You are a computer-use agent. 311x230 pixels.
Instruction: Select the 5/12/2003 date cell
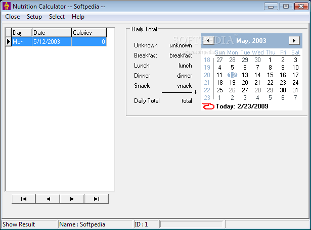tap(52, 42)
